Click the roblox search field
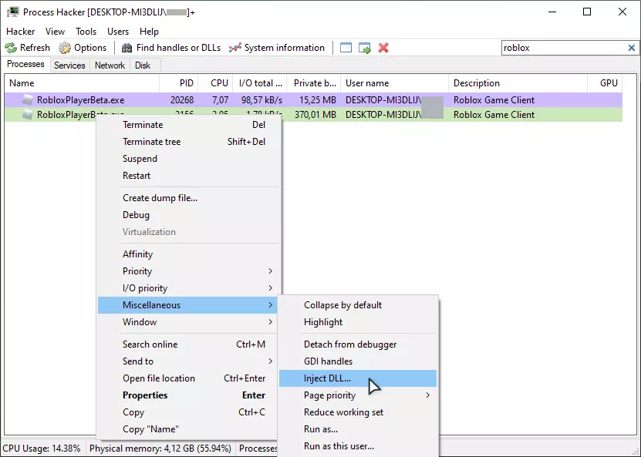This screenshot has height=457, width=641. pos(564,48)
